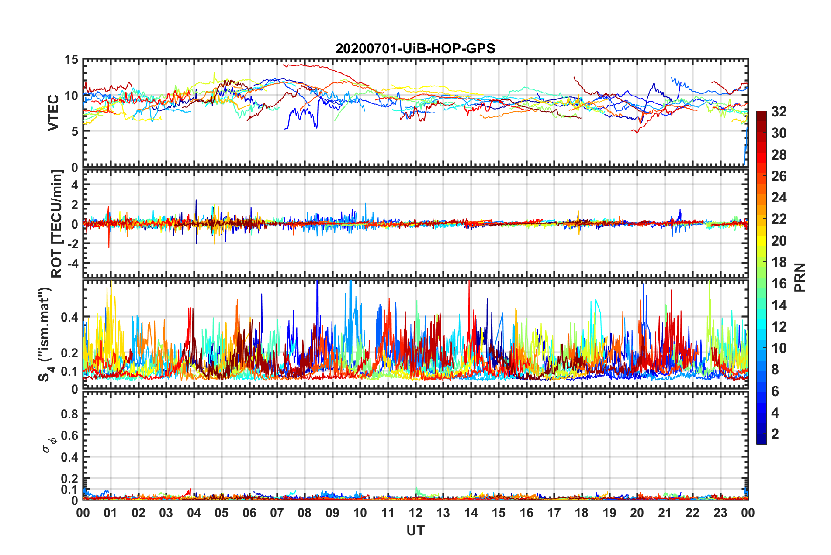Click the 18 tick on the UT axis
831x555 pixels.
[582, 513]
